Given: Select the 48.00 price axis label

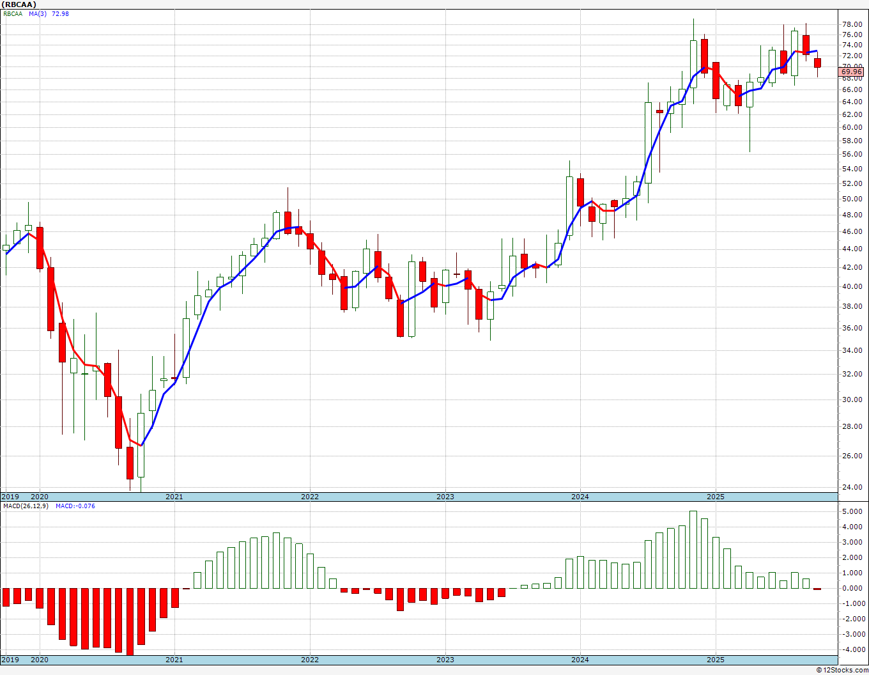Looking at the screenshot, I should point(852,215).
